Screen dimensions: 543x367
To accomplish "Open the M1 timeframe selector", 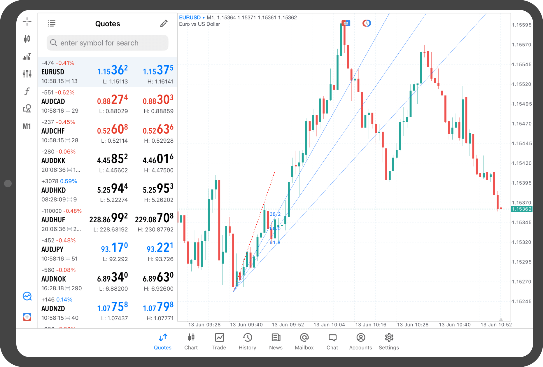I will point(27,126).
